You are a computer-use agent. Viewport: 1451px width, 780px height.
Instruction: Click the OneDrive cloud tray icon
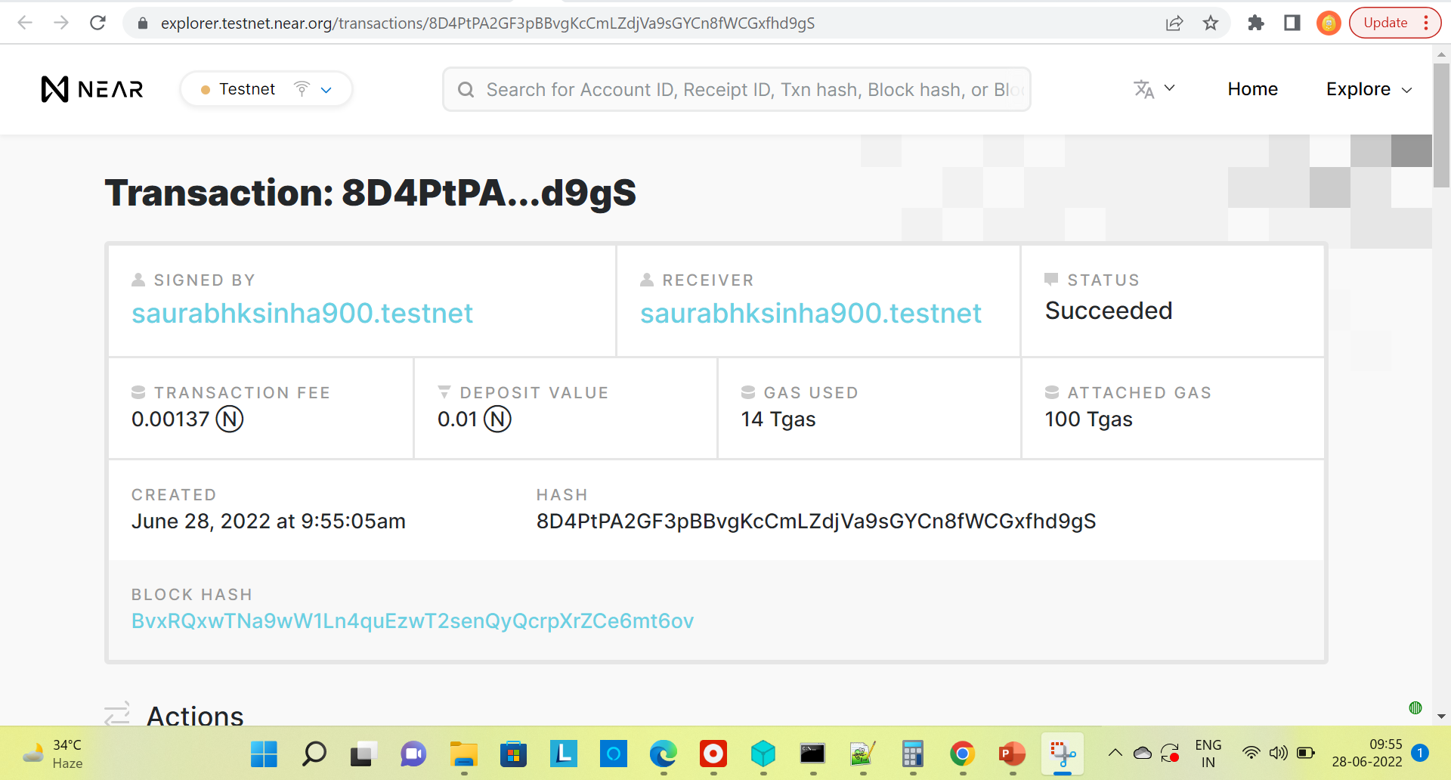click(x=1143, y=753)
